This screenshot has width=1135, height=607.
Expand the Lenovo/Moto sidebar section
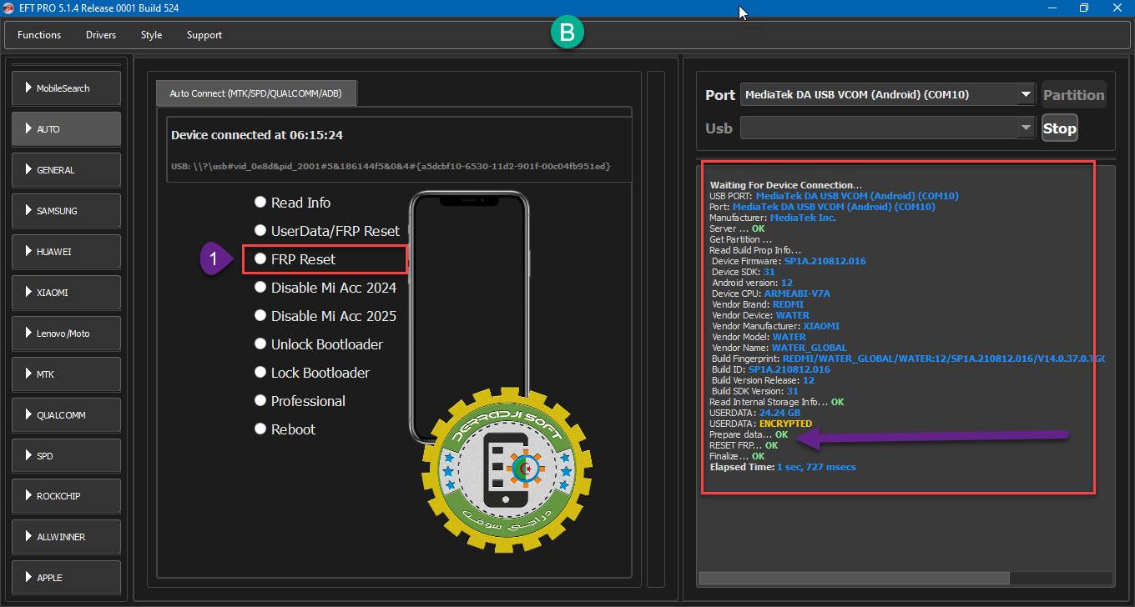[66, 333]
